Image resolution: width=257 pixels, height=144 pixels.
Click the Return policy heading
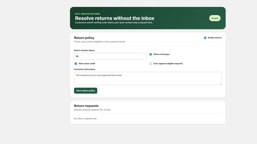point(84,38)
